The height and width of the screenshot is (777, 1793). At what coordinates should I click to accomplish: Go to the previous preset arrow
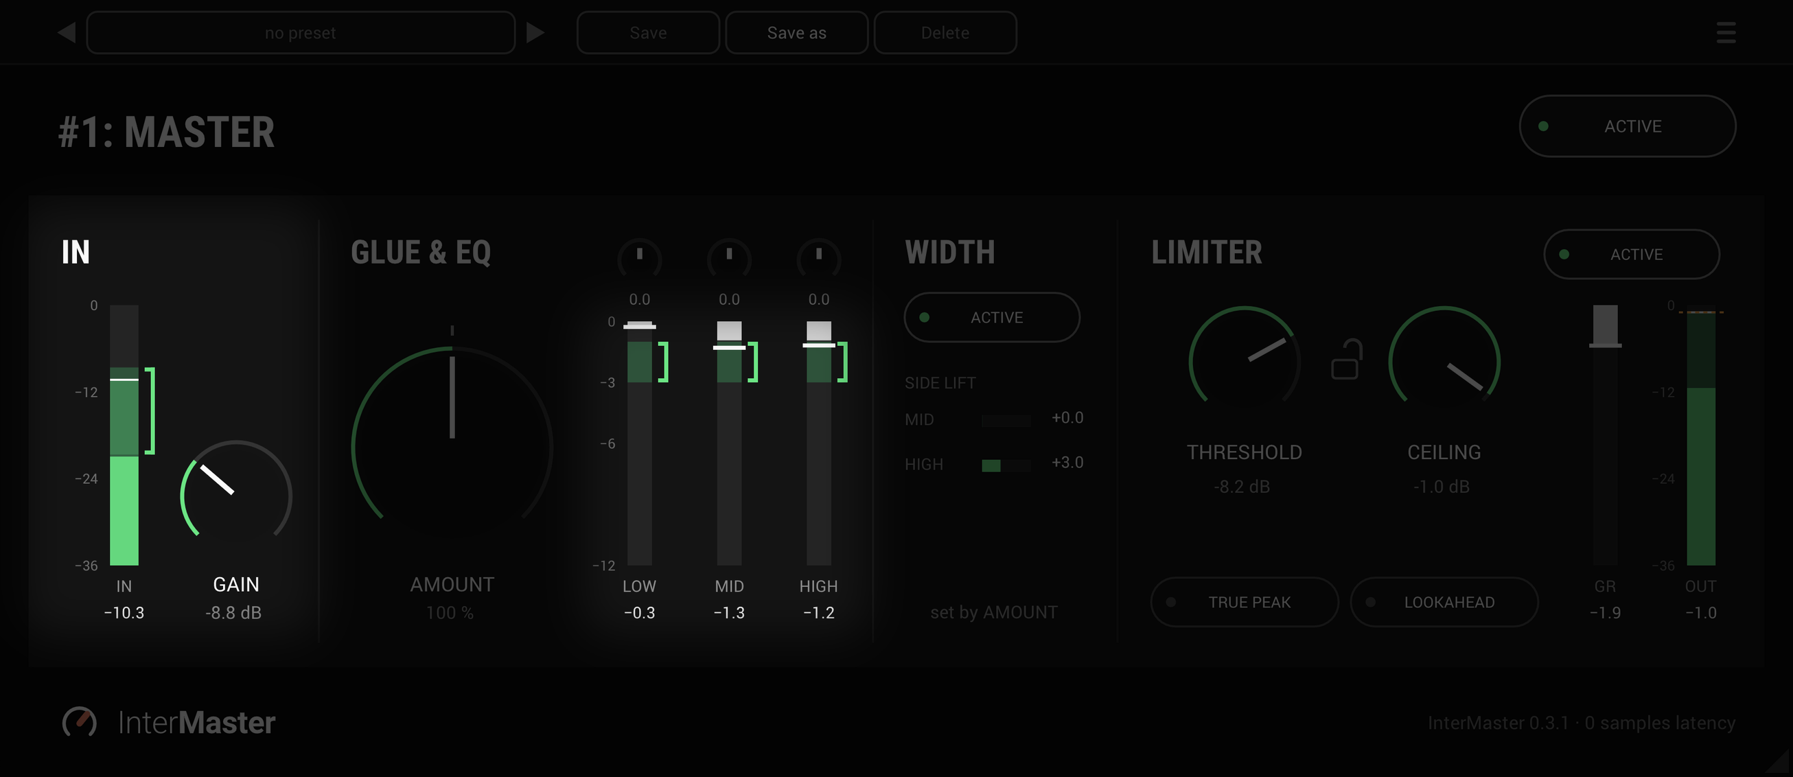67,32
